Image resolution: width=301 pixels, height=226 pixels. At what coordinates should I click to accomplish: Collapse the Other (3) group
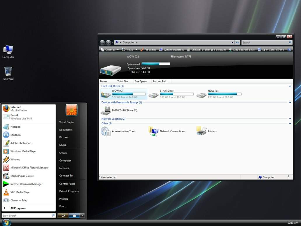(x=290, y=124)
